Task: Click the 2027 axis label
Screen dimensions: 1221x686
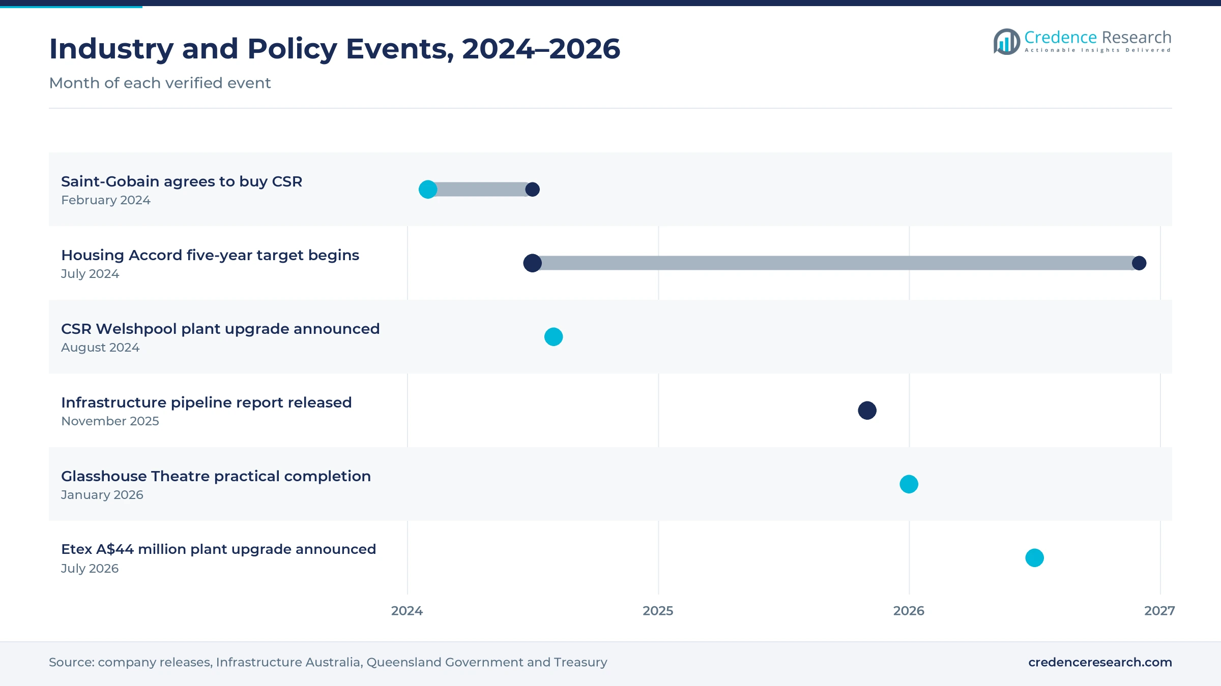Action: [1159, 611]
